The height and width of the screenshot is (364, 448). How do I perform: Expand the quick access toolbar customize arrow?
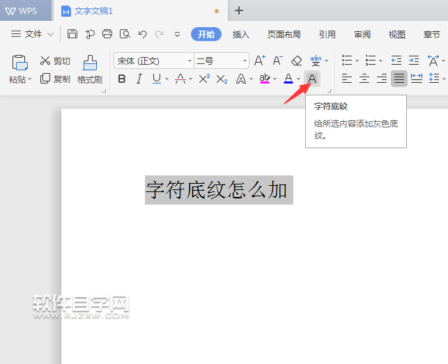177,35
